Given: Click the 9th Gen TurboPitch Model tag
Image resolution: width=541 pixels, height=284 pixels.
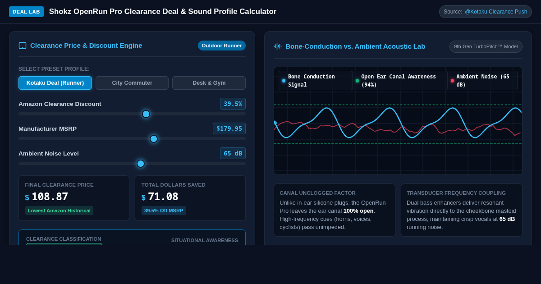Looking at the screenshot, I should [486, 46].
